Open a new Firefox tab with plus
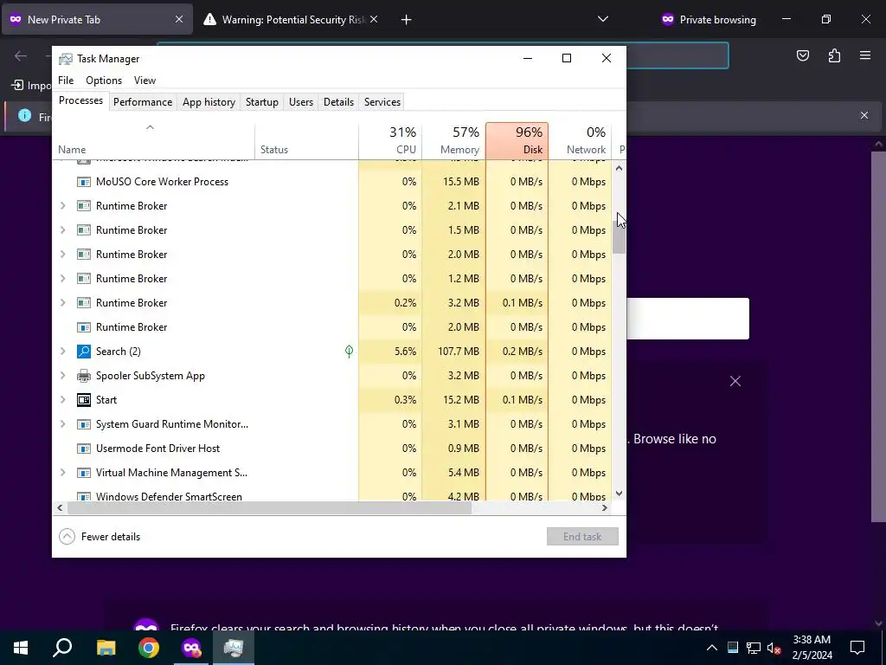The width and height of the screenshot is (886, 665). (x=406, y=20)
